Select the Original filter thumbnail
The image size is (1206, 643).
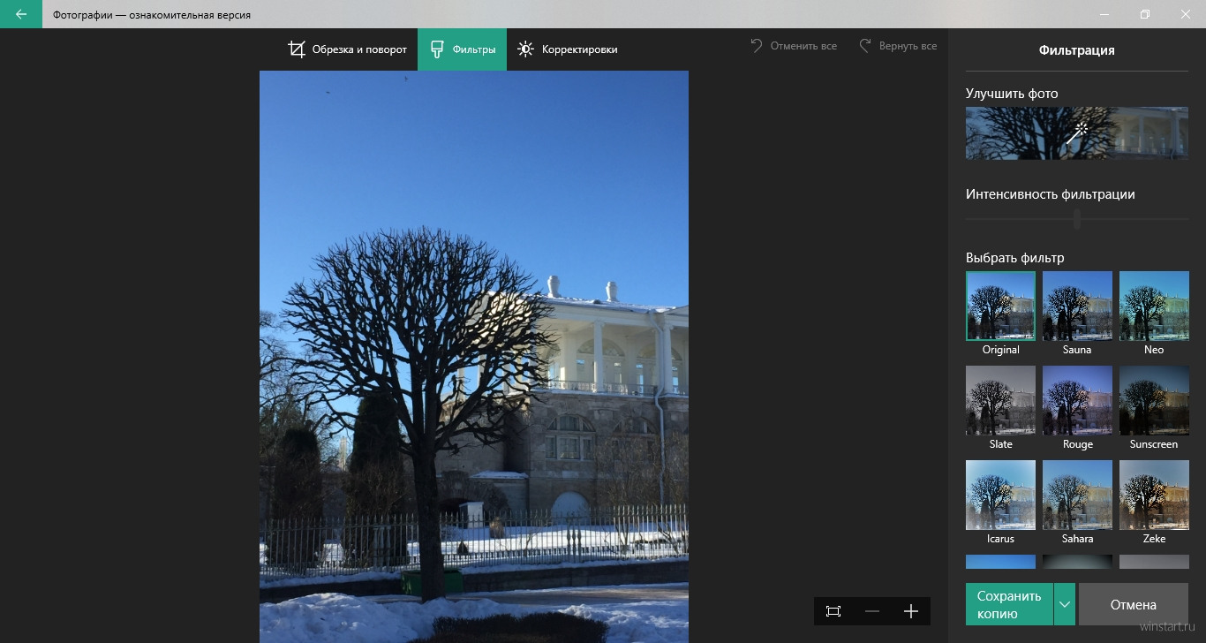point(1000,306)
